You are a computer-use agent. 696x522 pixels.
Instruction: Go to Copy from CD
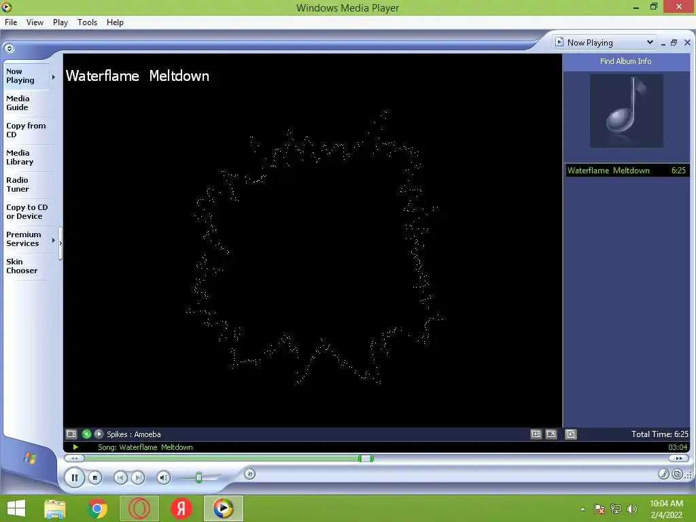tap(26, 130)
